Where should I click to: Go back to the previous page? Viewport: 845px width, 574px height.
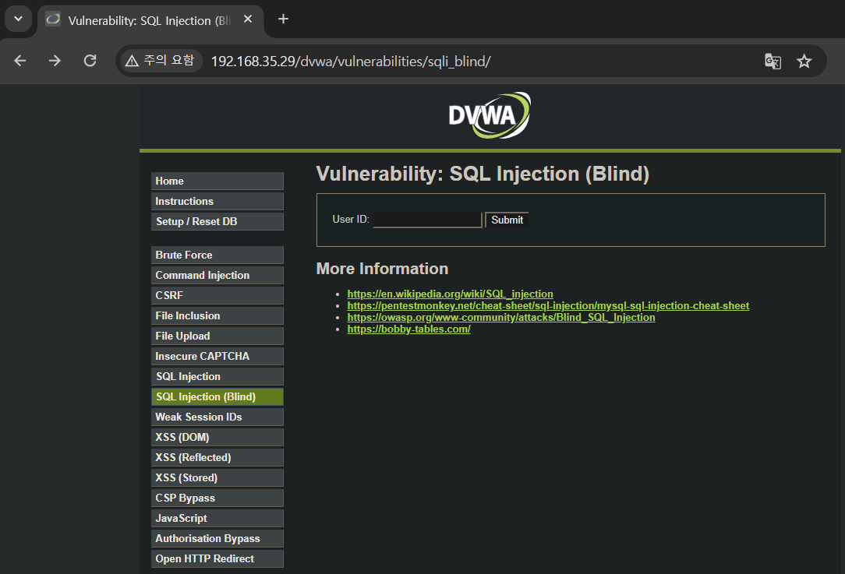point(20,61)
